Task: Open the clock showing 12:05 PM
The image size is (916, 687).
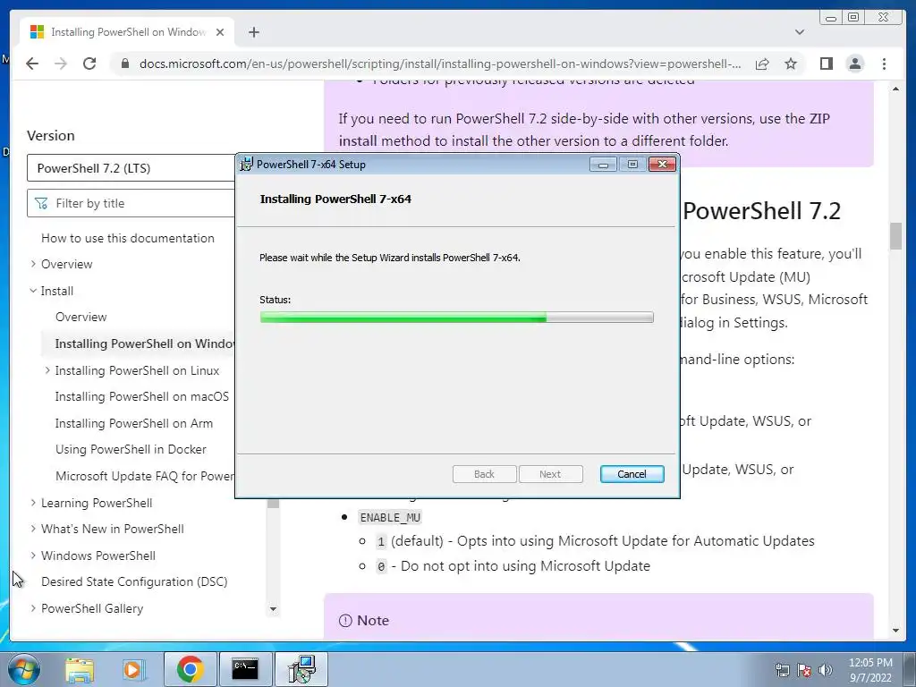Action: (870, 670)
